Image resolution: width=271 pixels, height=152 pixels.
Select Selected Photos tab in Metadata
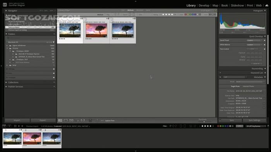tap(249, 86)
